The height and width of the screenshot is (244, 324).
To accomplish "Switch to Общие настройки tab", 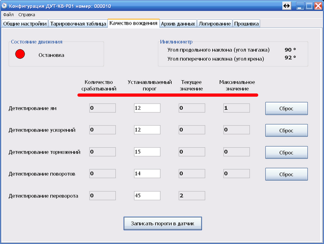I will [x=25, y=24].
